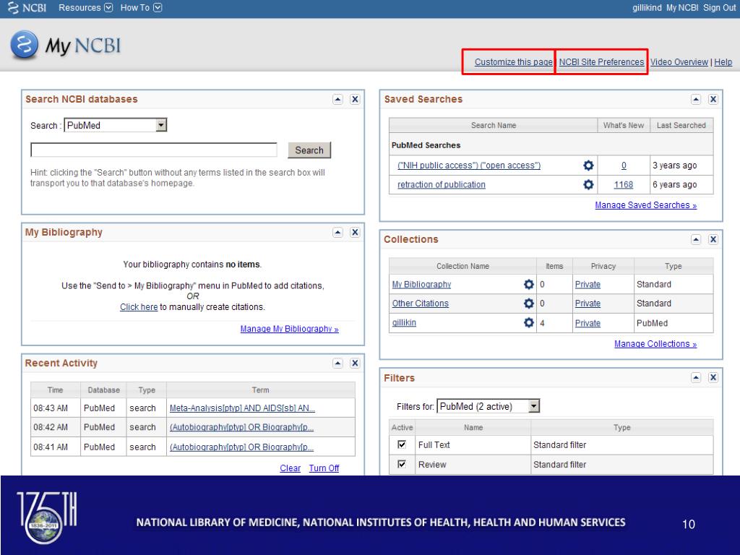Close the Saved Searches panel

tap(713, 99)
